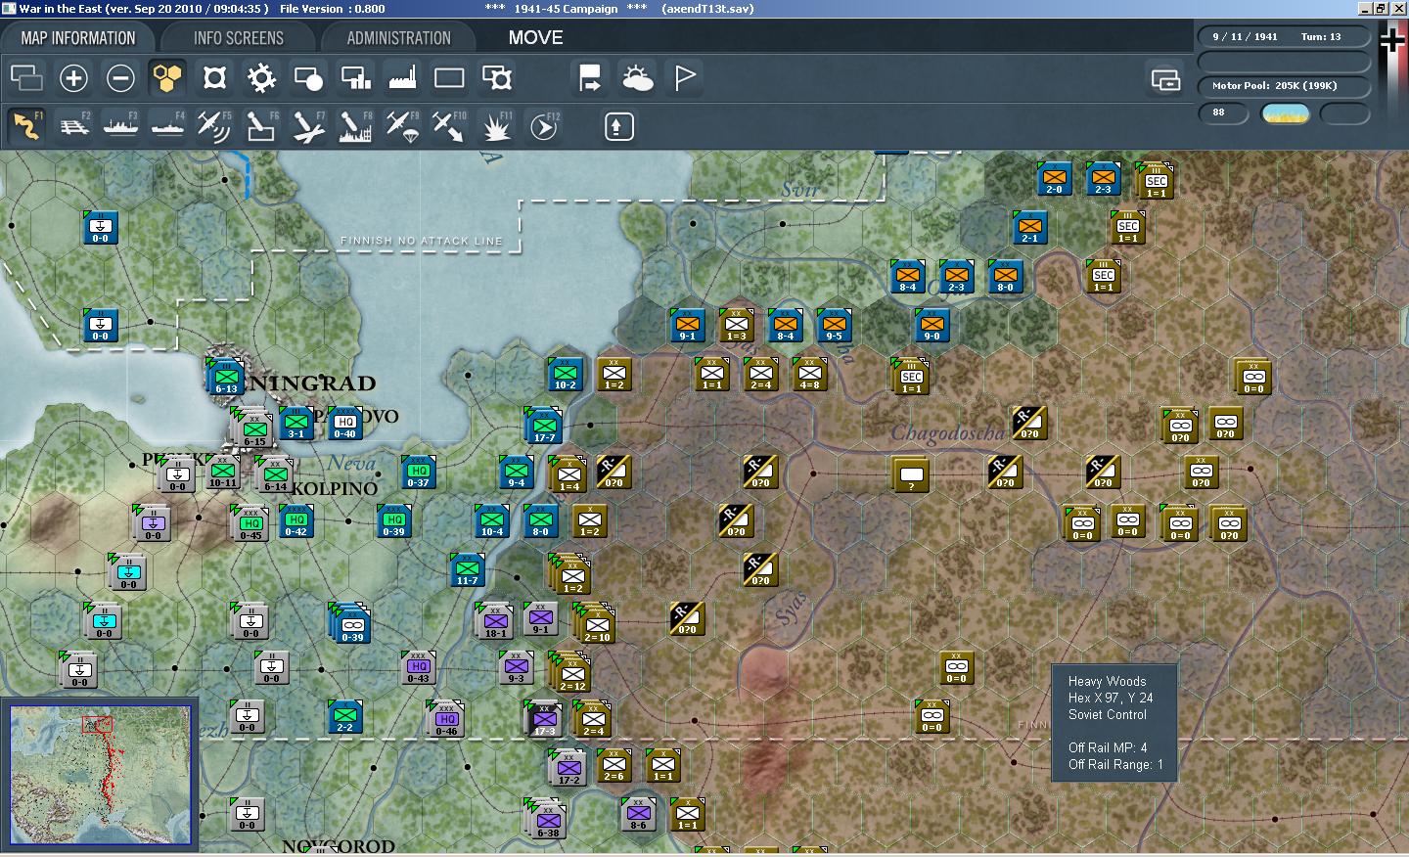Click the date 9 / 11 / 1941
The width and height of the screenshot is (1409, 857).
tap(1245, 37)
